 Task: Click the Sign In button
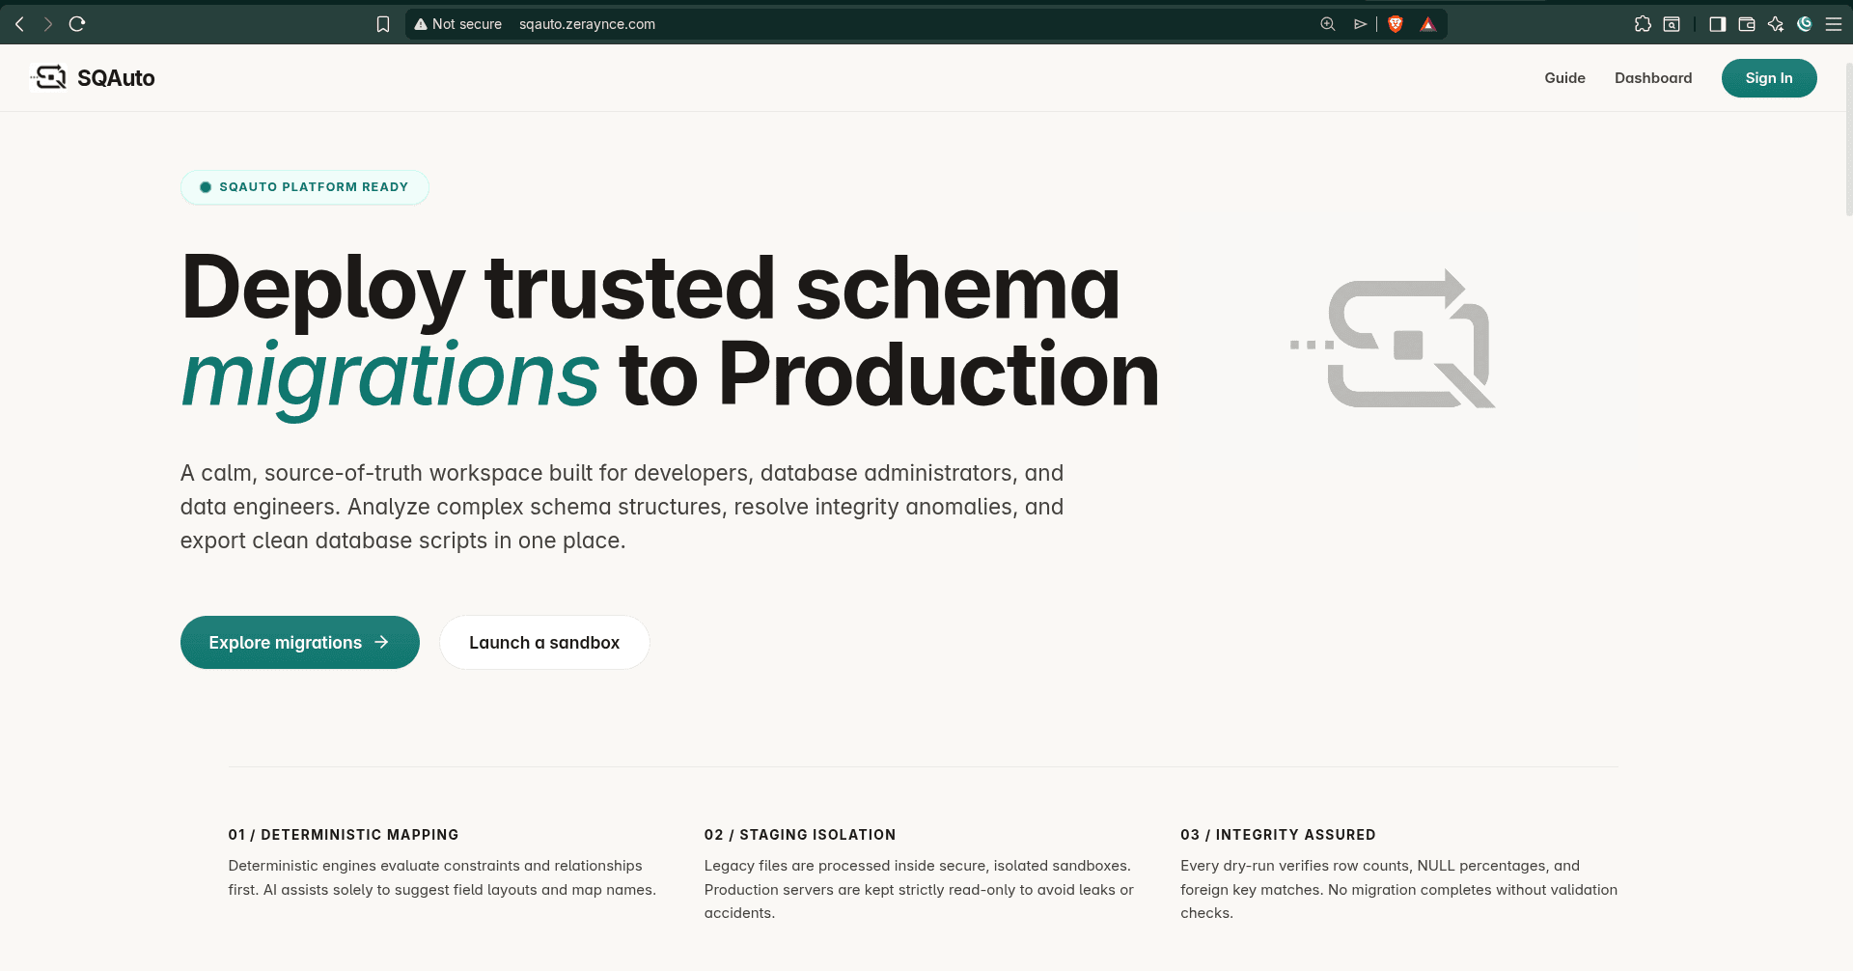[1769, 78]
